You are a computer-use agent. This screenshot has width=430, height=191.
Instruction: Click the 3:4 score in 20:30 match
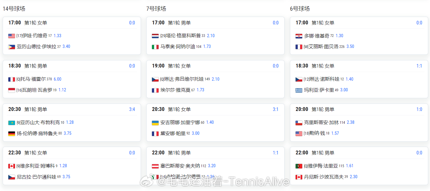pos(132,109)
